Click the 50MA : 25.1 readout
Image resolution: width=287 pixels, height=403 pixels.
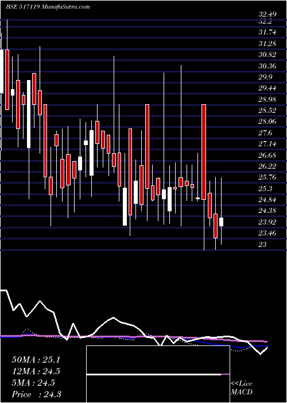(x=36, y=360)
